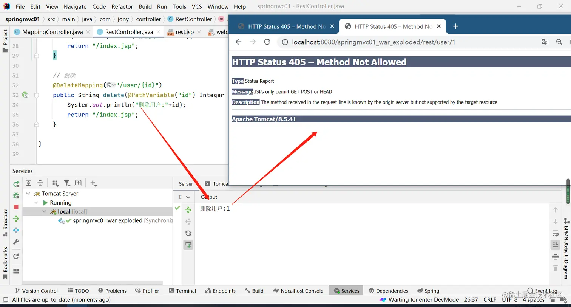This screenshot has height=307, width=571.
Task: Click the RestController breadcrumb
Action: pos(190,19)
